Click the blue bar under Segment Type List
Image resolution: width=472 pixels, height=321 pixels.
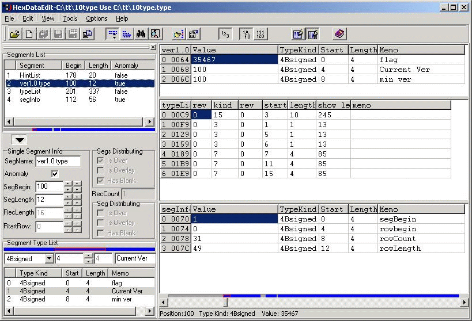(79, 249)
